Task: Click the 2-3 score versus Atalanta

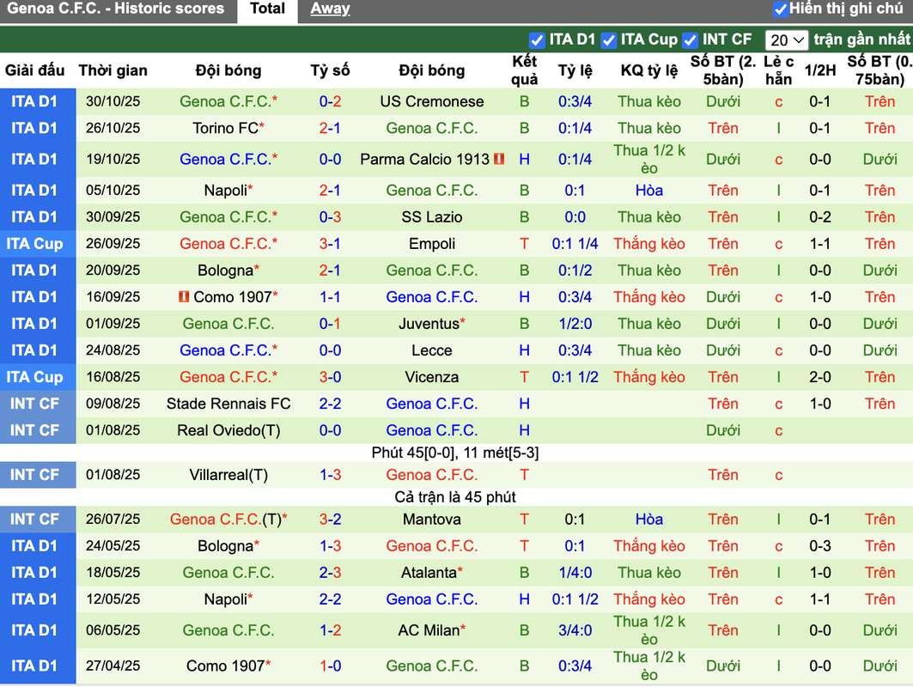Action: (330, 573)
